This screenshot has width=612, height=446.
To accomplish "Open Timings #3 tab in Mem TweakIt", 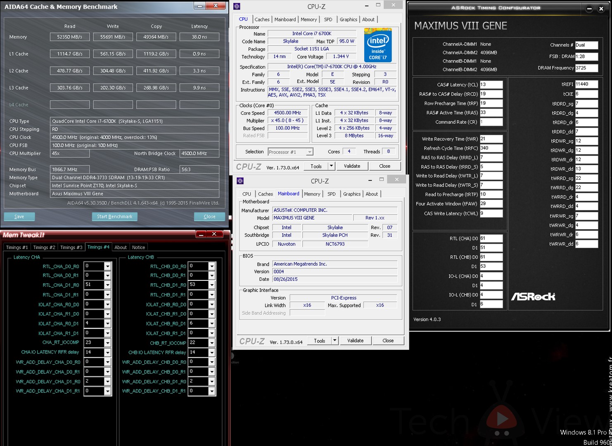I will (x=71, y=247).
